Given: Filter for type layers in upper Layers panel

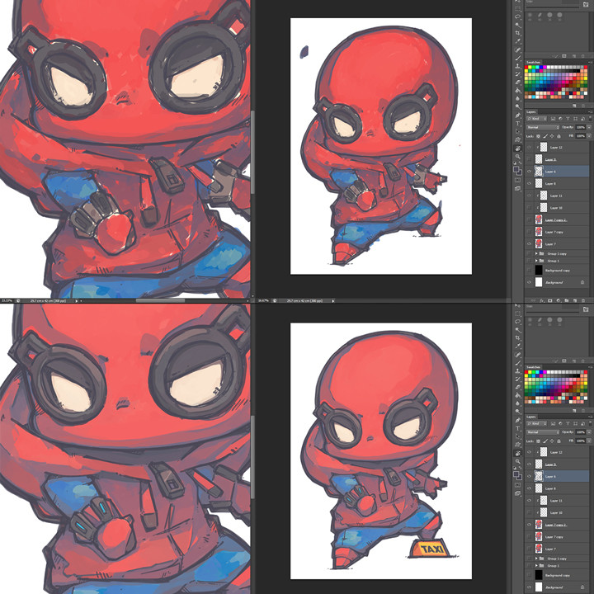Looking at the screenshot, I should [568, 119].
